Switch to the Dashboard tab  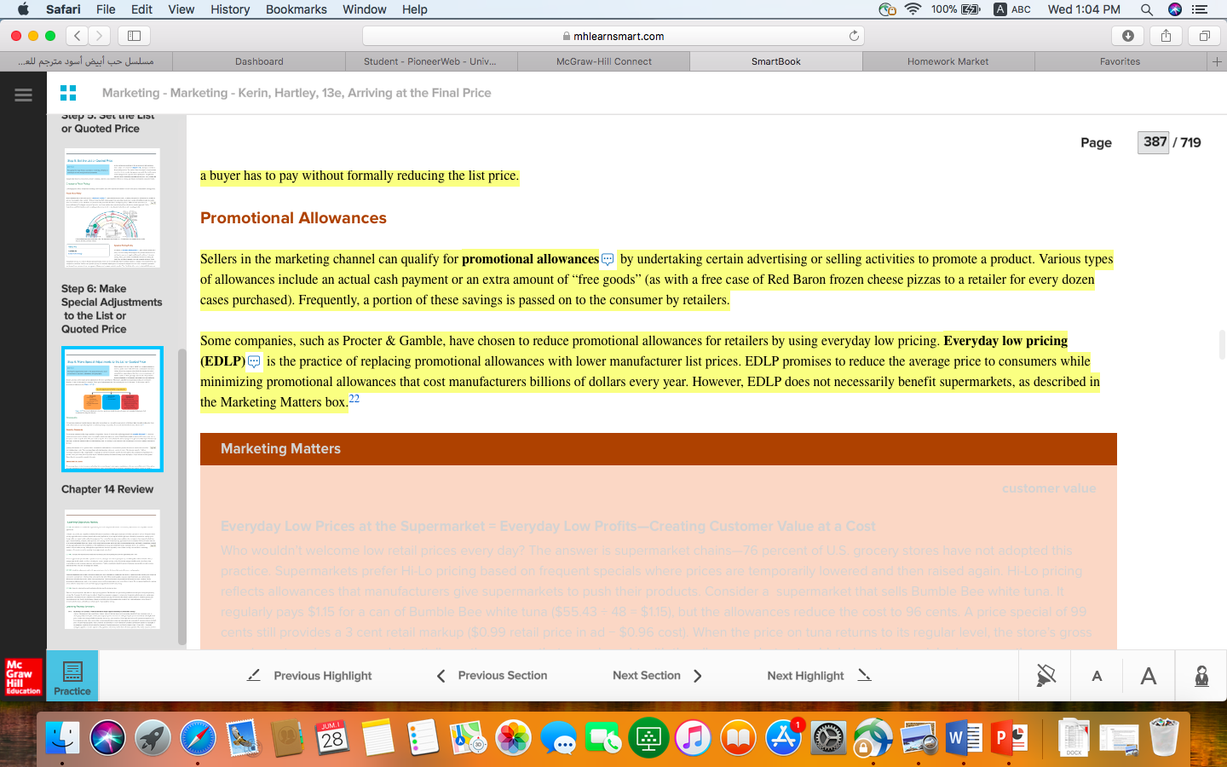(259, 61)
